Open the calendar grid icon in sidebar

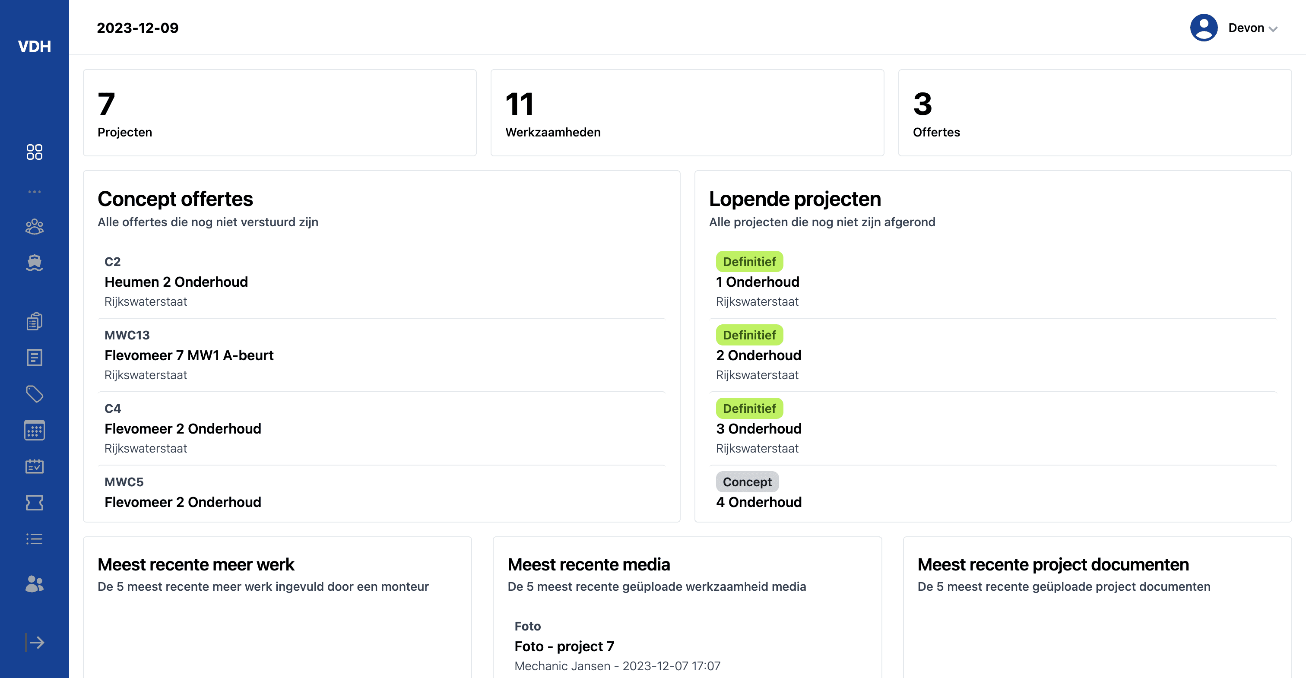(35, 430)
